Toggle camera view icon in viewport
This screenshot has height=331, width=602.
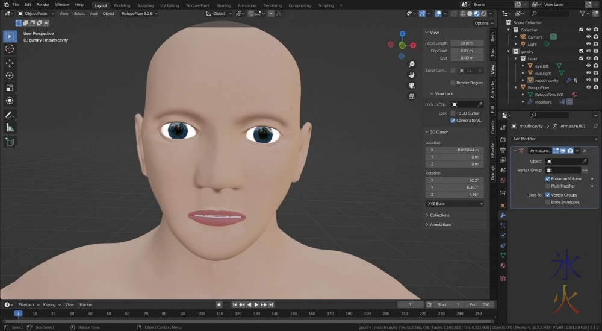pos(412,85)
